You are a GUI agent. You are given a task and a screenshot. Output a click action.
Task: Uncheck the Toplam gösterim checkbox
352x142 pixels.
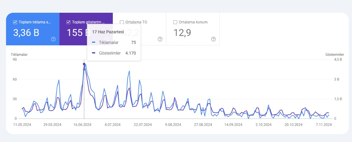click(68, 22)
